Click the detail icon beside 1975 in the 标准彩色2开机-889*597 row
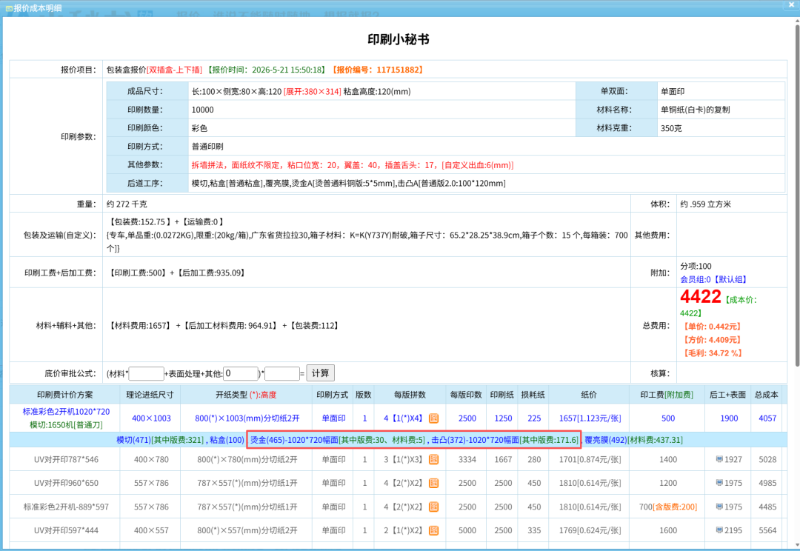Viewport: 800px width, 551px height. [719, 507]
